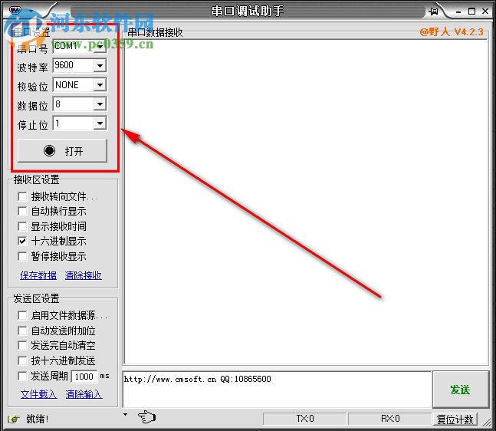
Task: Click inside the 串口数据接收 receive area
Action: 306,202
